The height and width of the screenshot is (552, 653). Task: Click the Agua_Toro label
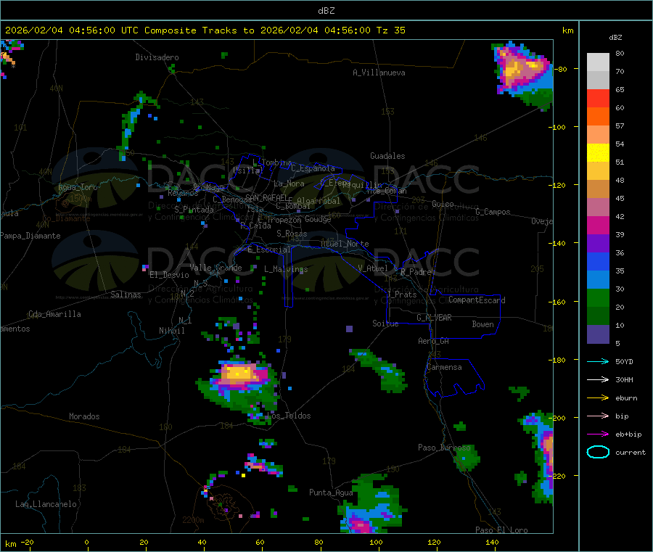78,187
